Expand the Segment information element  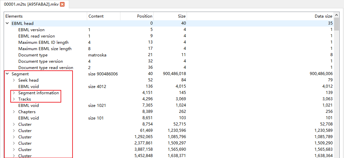coord(14,93)
